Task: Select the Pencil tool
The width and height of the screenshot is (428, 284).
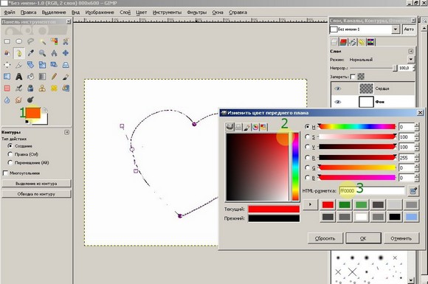Action: click(54, 77)
